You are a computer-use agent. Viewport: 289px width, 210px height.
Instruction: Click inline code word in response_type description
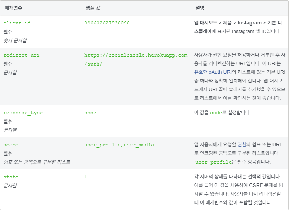[216, 113]
